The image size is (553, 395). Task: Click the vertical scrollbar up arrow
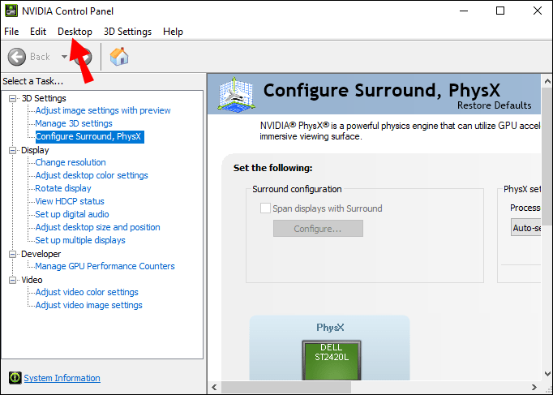point(547,82)
